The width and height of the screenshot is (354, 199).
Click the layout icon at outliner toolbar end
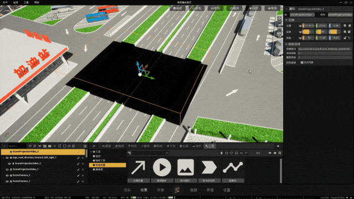pos(85,146)
